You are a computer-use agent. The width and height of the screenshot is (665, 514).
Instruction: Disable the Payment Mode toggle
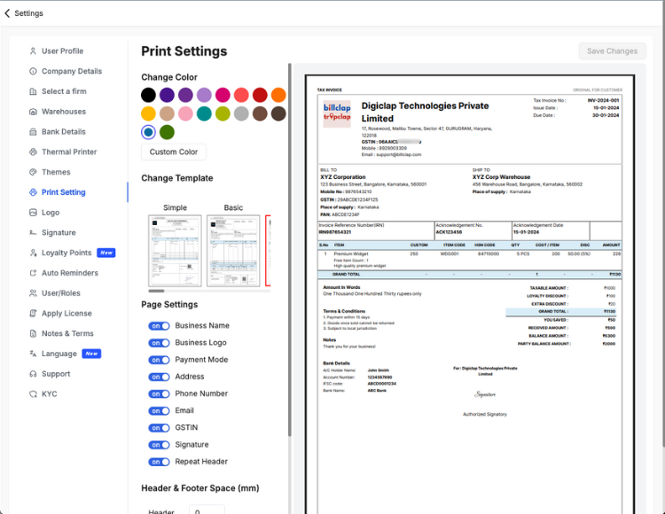(159, 360)
